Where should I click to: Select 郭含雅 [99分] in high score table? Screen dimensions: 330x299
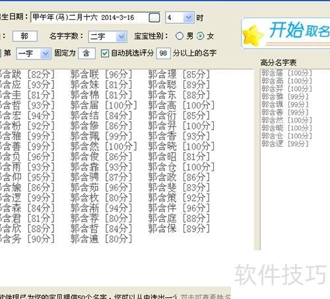tap(285, 97)
